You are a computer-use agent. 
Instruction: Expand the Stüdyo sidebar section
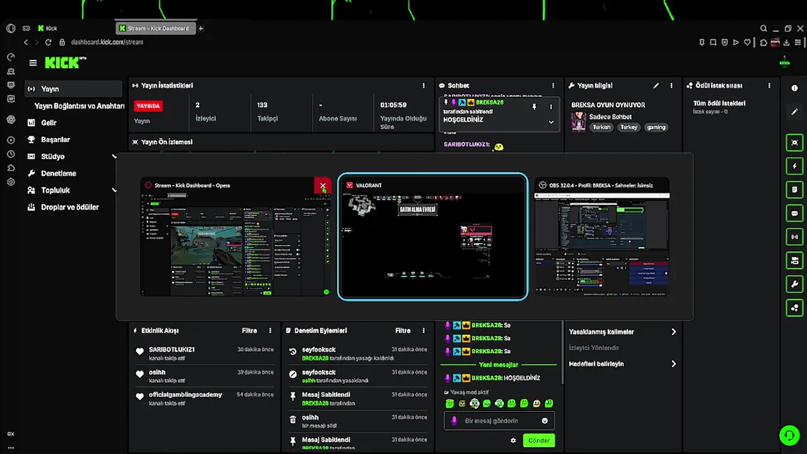114,156
